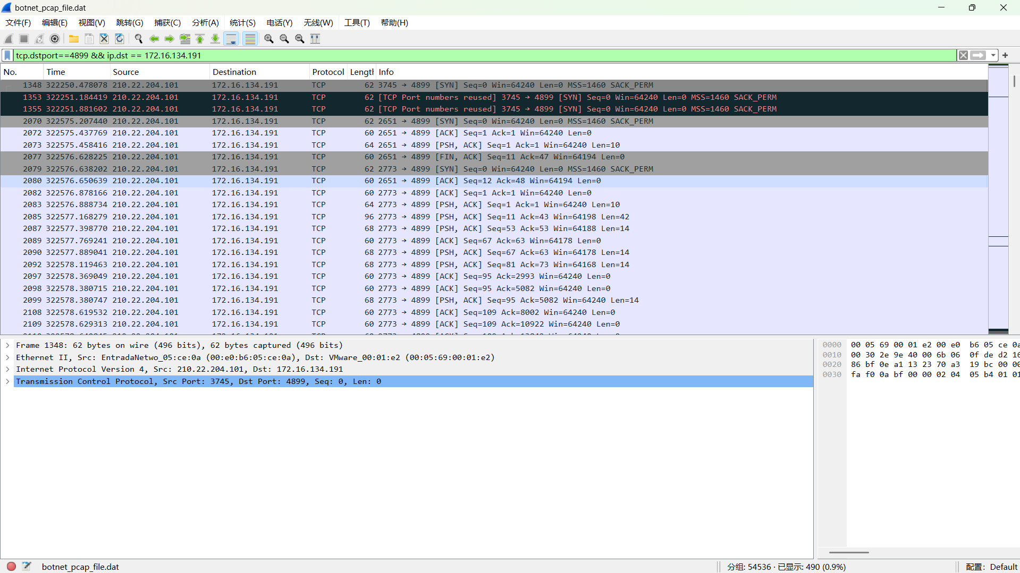Save this capture file
Image resolution: width=1020 pixels, height=573 pixels.
89,39
